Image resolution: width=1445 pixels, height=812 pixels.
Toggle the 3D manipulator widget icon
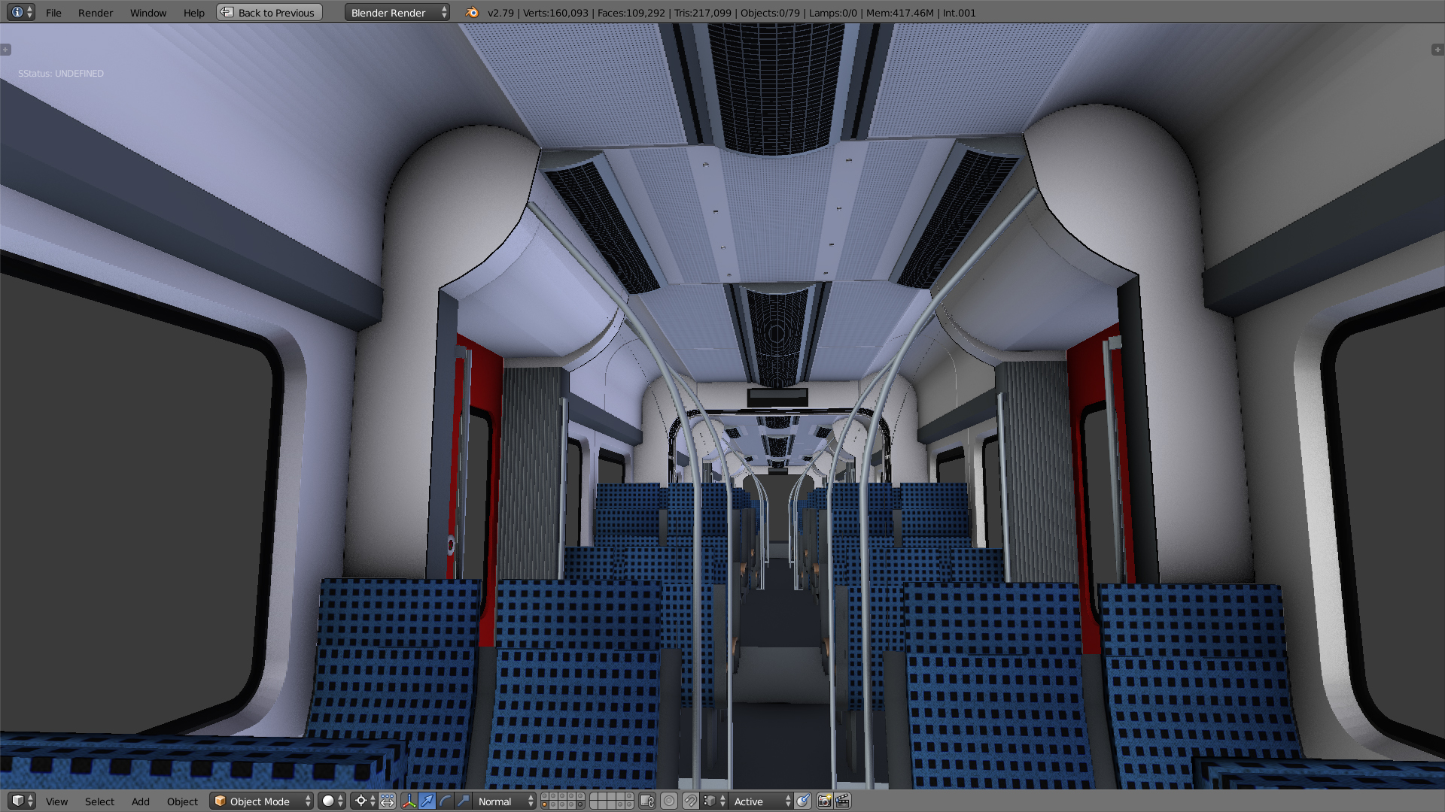pos(409,801)
